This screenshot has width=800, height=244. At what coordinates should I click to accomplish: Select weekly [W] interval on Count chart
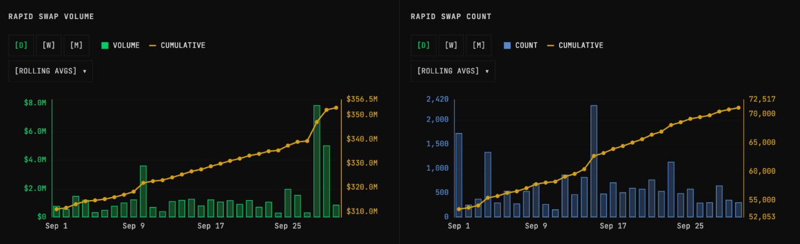451,45
